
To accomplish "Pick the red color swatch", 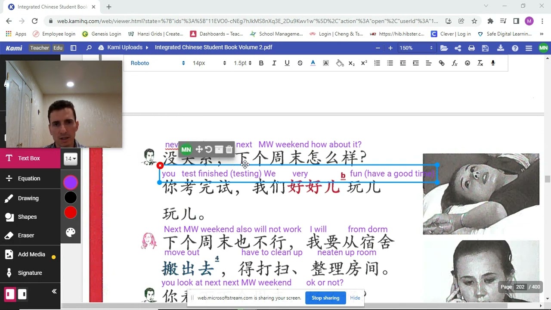I will coord(71,212).
